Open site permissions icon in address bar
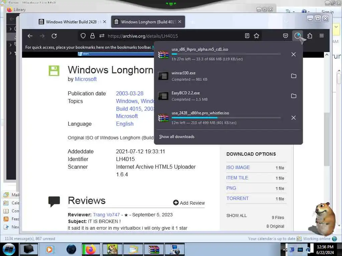342x256 pixels. click(102, 36)
